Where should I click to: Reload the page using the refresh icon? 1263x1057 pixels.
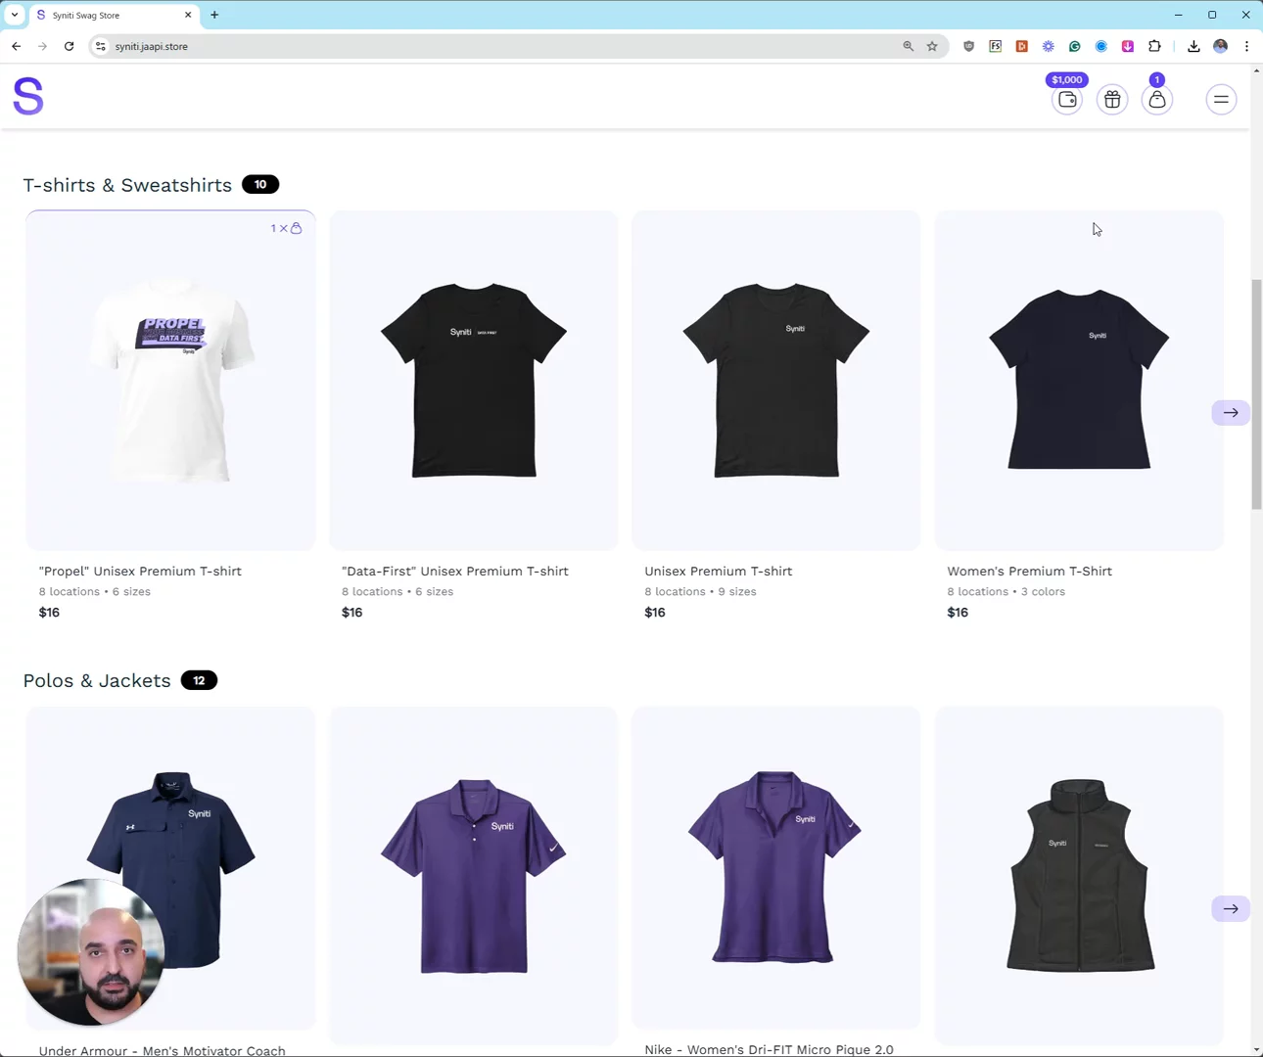point(70,46)
